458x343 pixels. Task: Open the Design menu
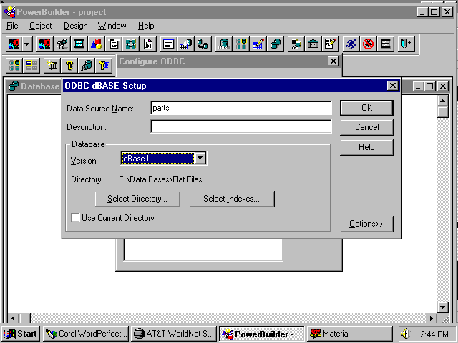(x=76, y=26)
